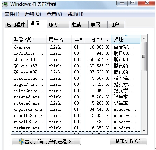Select the TXPlatform process row
Screen dimensions: 156x150
pos(76,53)
